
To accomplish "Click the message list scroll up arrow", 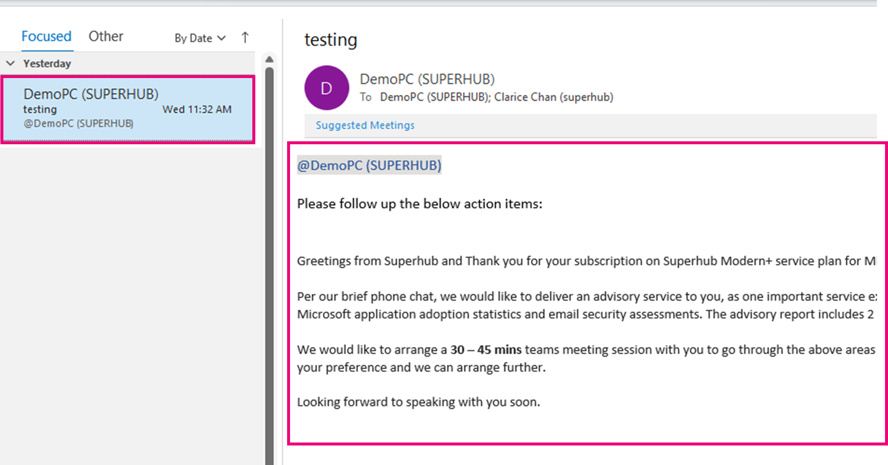I will tap(269, 59).
